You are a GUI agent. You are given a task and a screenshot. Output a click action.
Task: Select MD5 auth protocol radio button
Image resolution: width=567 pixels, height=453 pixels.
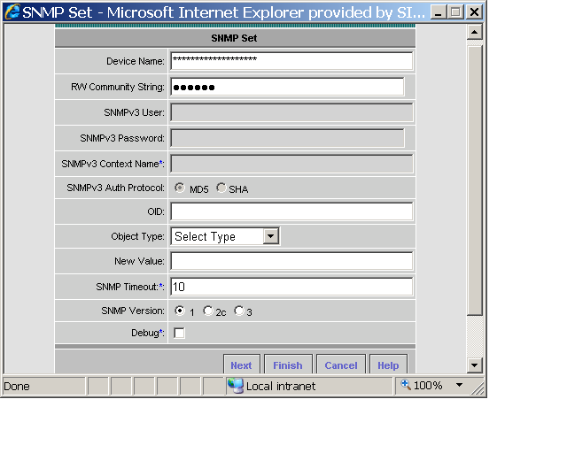coord(179,188)
